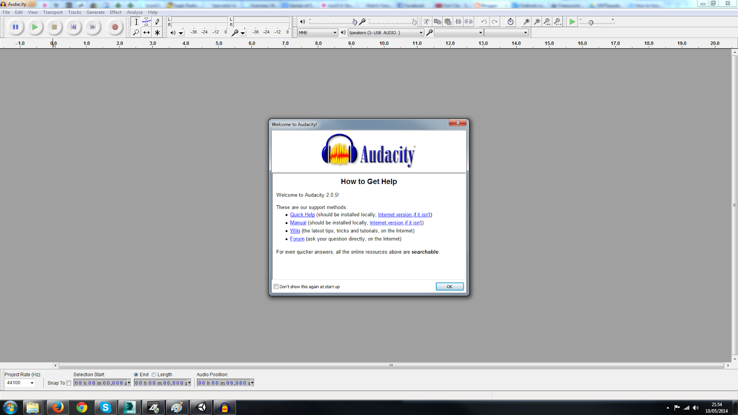Click the Trim Audio icon
Screen dimensions: 738x415
[458, 22]
